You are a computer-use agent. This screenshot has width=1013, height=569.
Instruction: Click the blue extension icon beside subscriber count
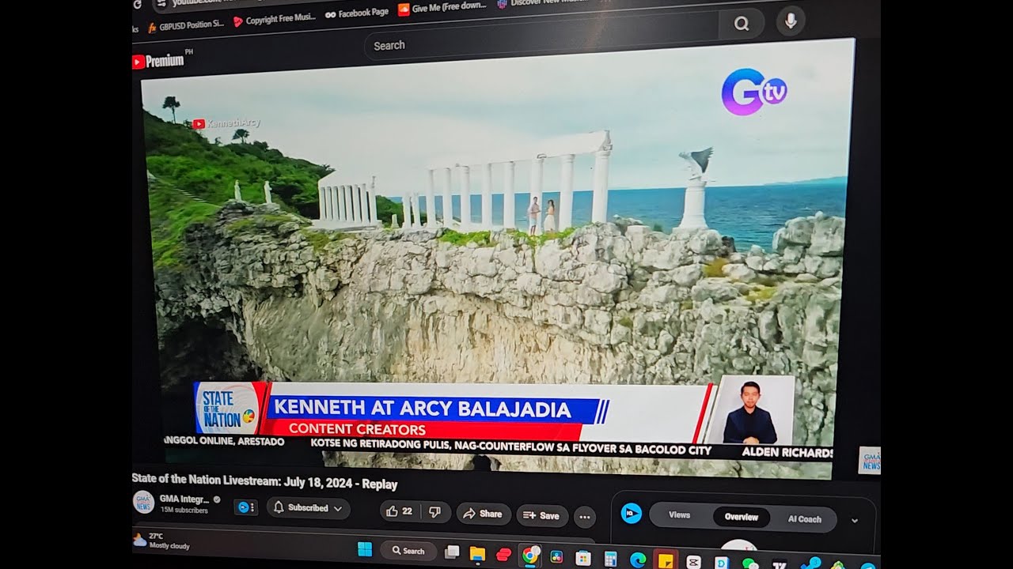(x=245, y=507)
